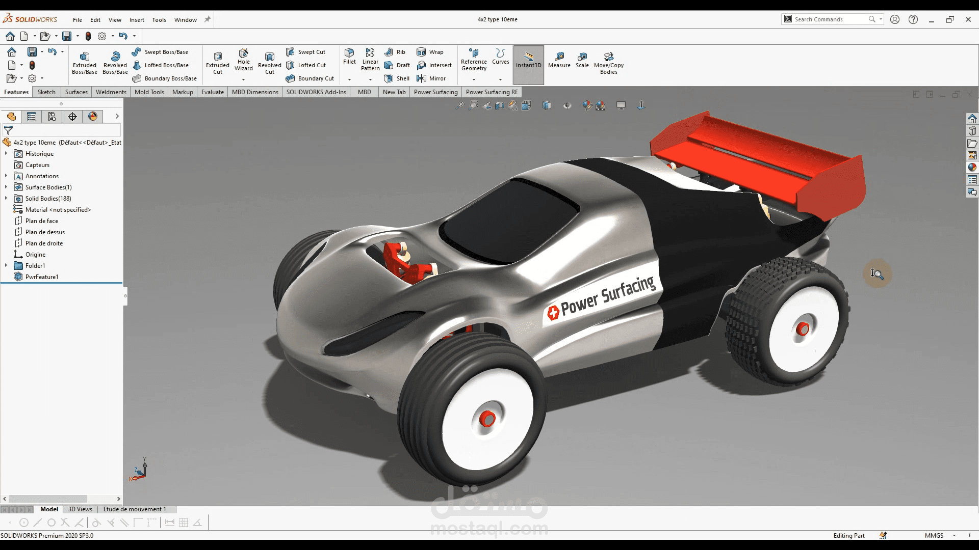
Task: Click the Mirror feature button
Action: click(x=431, y=78)
